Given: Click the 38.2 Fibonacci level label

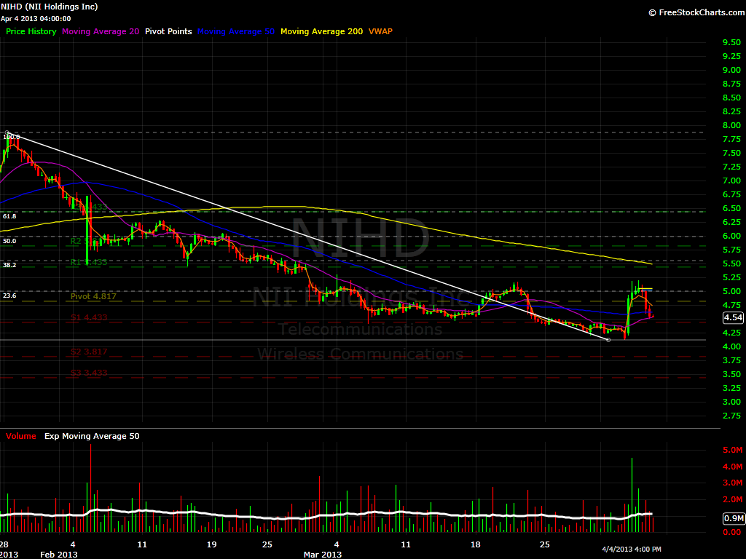Looking at the screenshot, I should click(x=9, y=265).
